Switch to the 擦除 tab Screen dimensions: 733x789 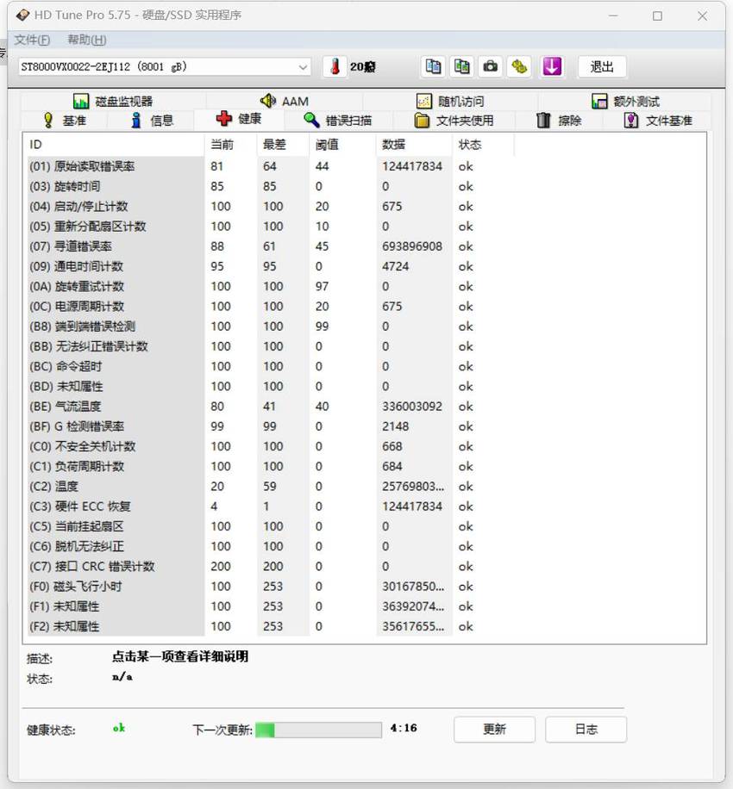coord(558,121)
